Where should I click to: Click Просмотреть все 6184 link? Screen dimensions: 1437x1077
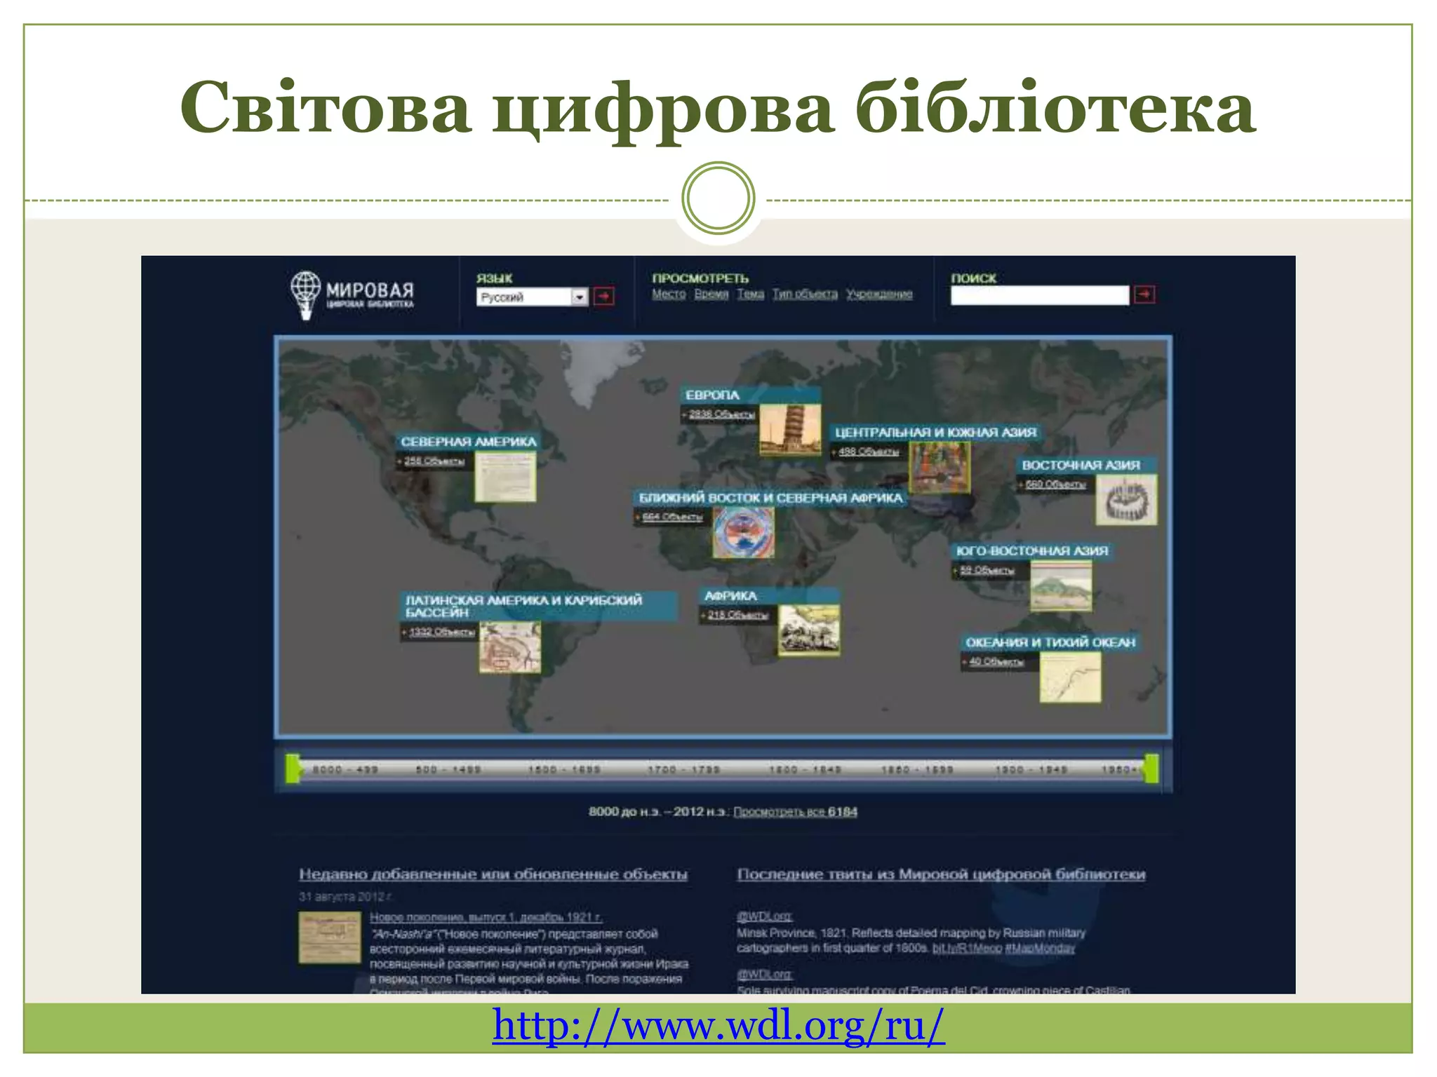(796, 812)
